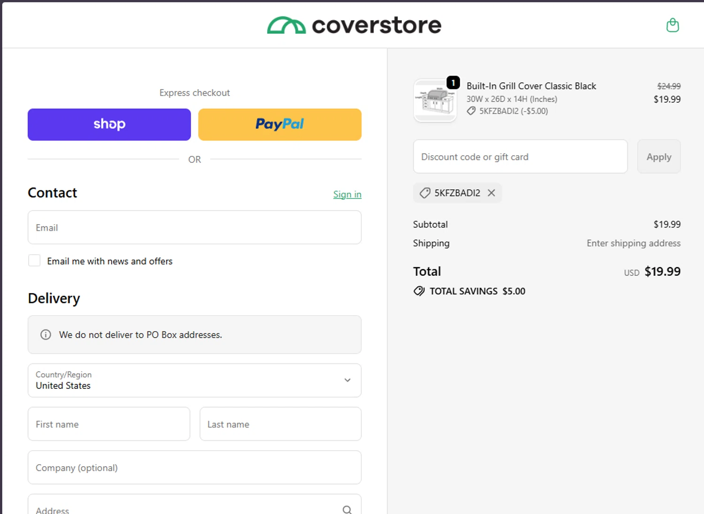
Task: Check Email me with news and offers
Action: pyautogui.click(x=34, y=260)
